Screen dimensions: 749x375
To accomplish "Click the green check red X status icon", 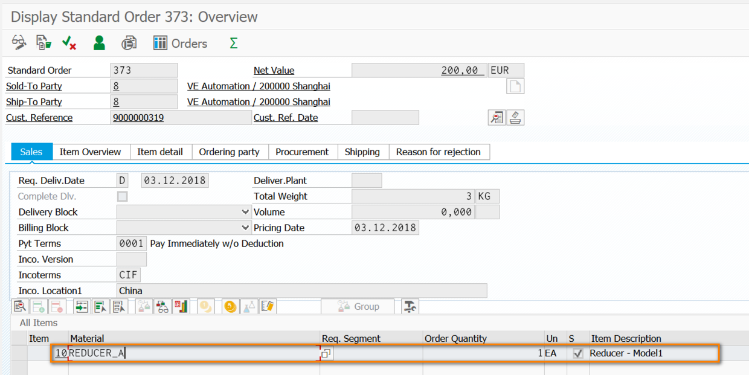I will tap(69, 43).
